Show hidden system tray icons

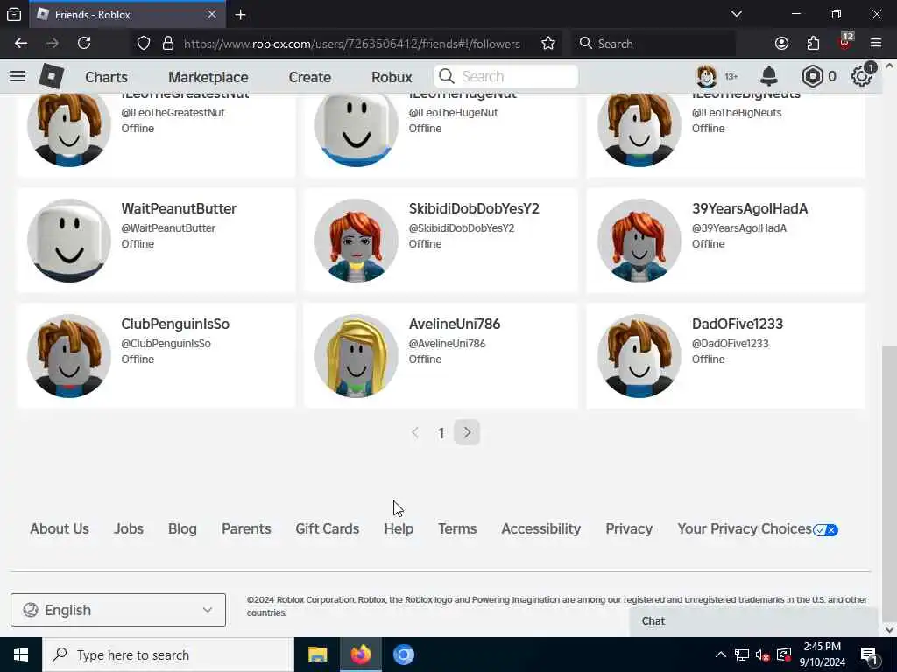point(721,654)
